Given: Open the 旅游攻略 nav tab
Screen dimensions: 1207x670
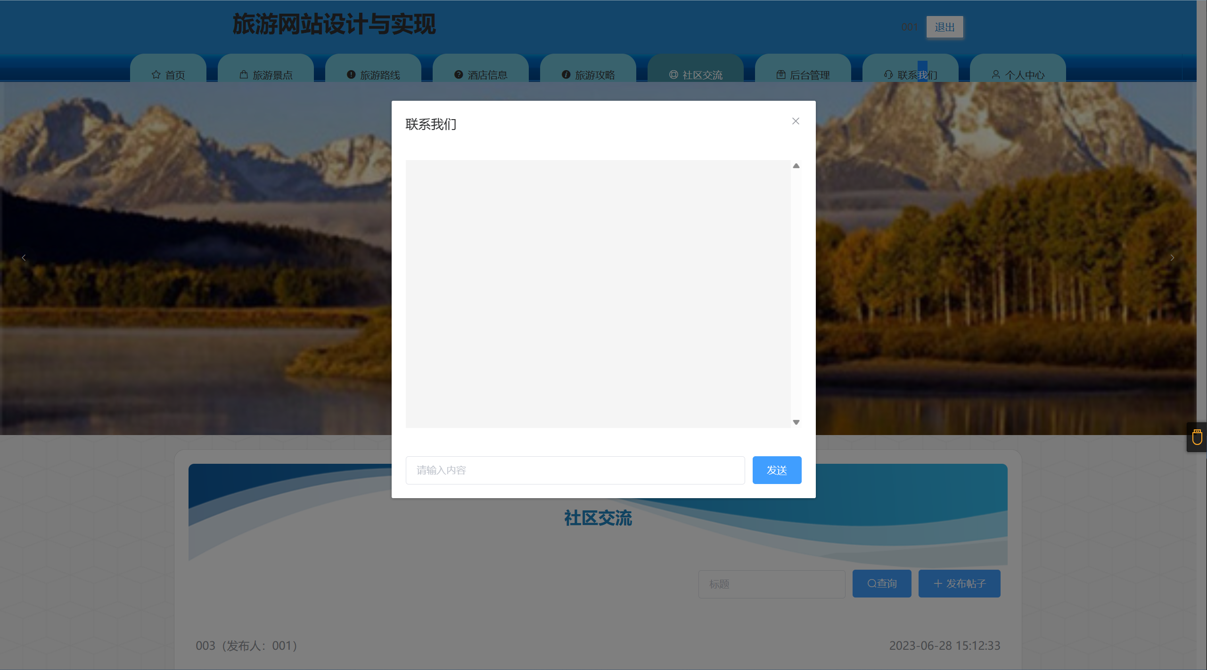Looking at the screenshot, I should 588,68.
